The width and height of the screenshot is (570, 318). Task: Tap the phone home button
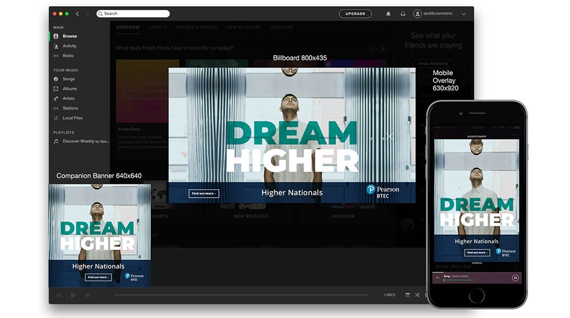click(x=477, y=296)
